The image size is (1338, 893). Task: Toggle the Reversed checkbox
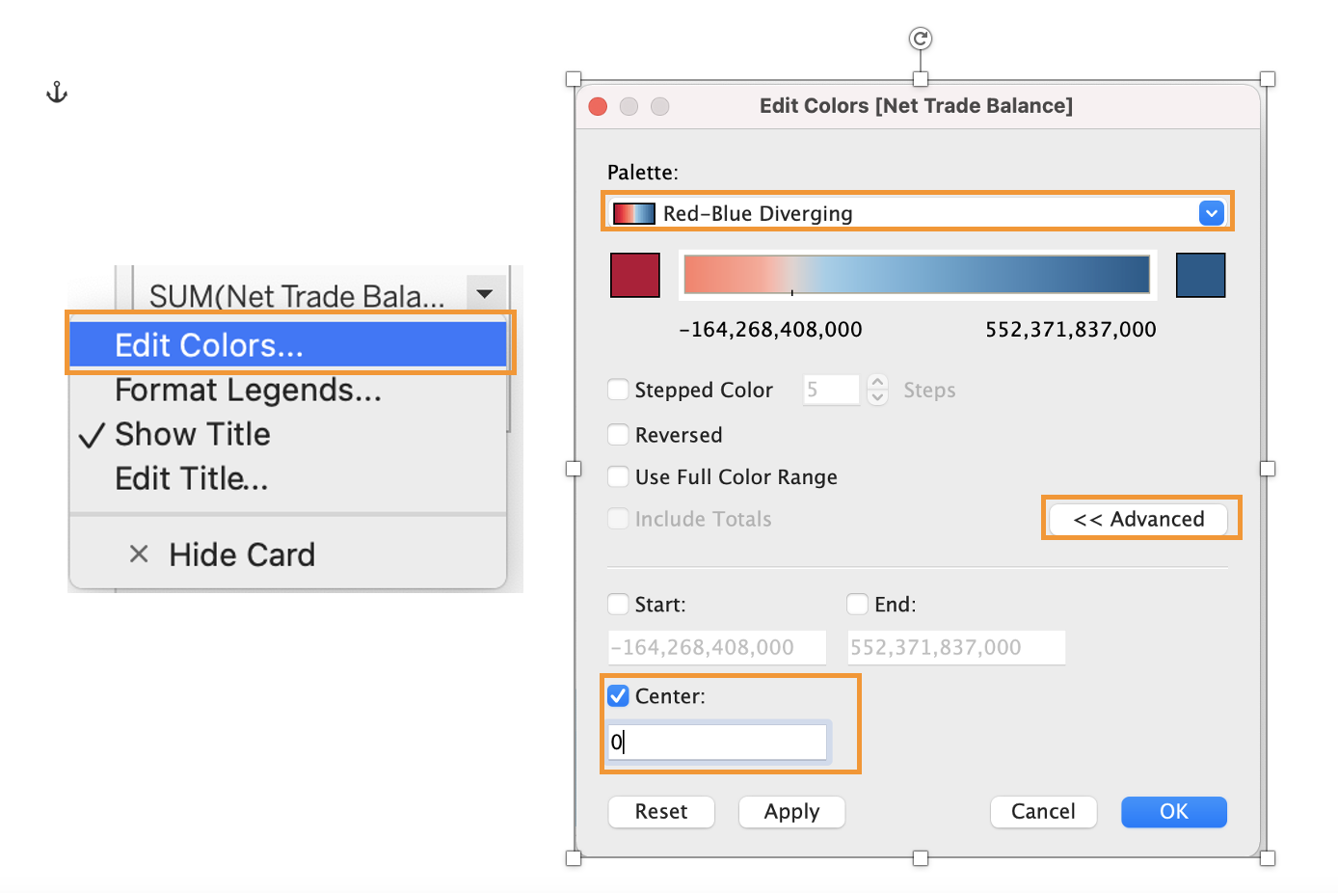tap(619, 435)
